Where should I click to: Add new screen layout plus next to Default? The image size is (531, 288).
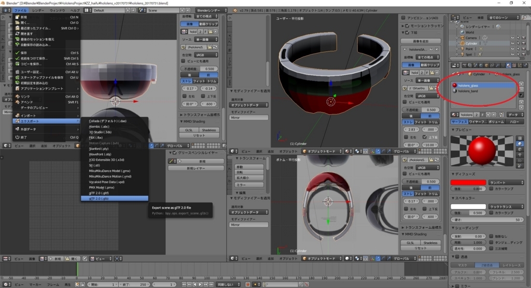[x=128, y=10]
